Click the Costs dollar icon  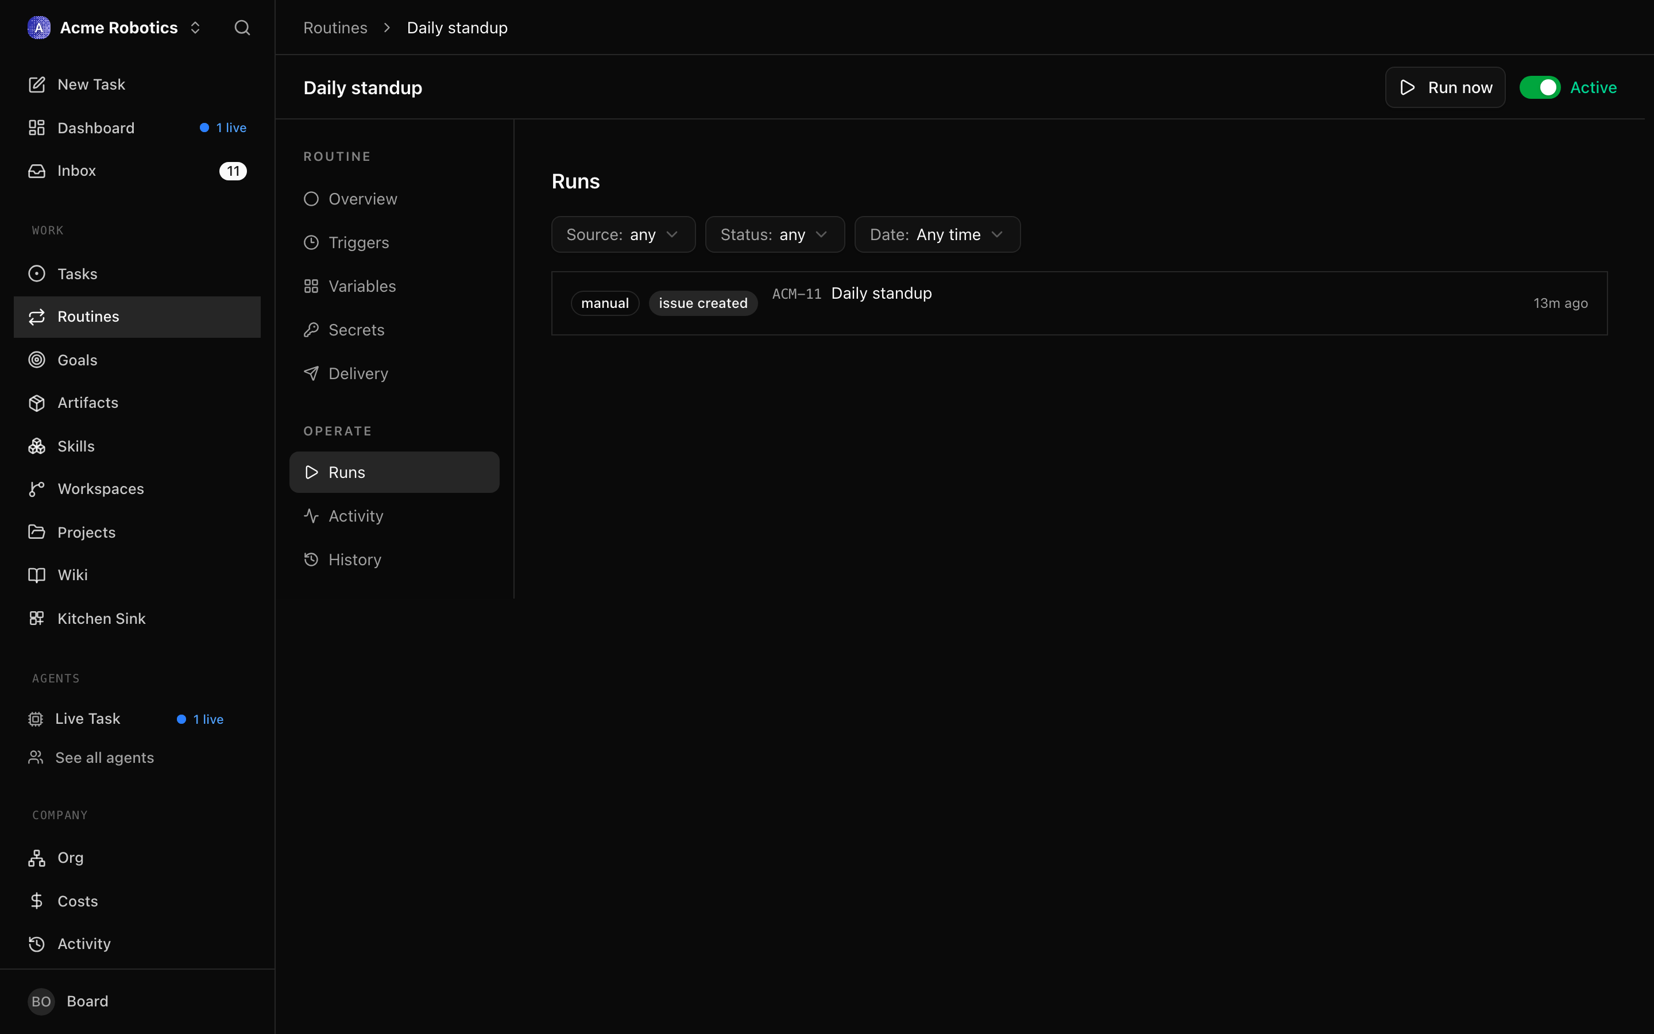(37, 901)
